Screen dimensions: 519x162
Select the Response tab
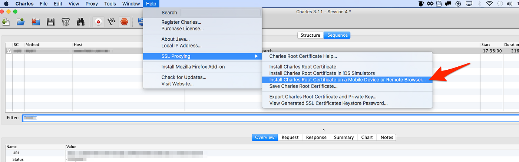tap(316, 137)
